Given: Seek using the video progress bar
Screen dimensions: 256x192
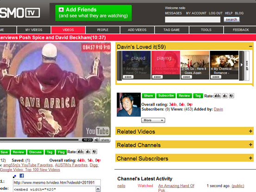Looking at the screenshot, I should click(x=39, y=140).
